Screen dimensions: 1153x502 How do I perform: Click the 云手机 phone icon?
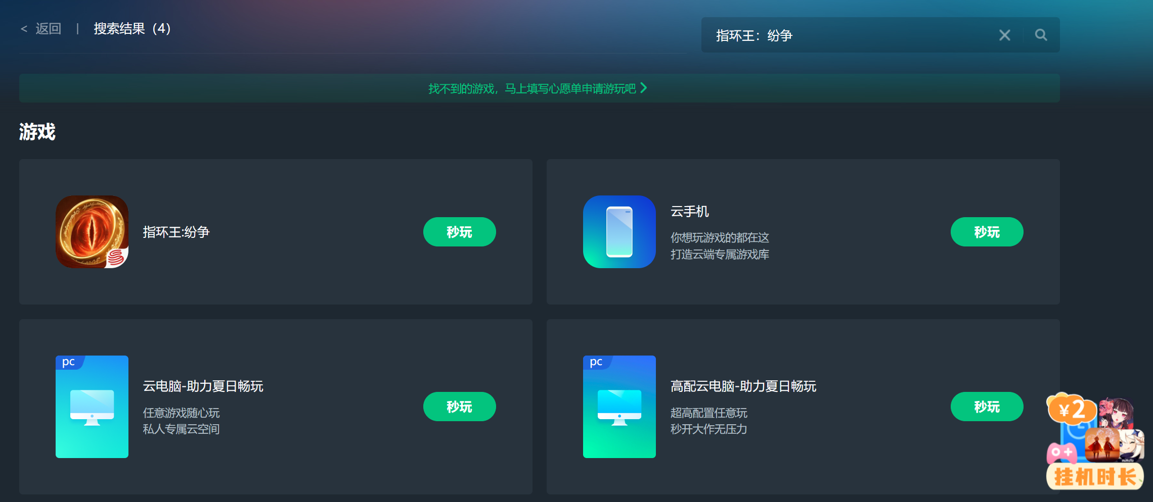pyautogui.click(x=619, y=232)
